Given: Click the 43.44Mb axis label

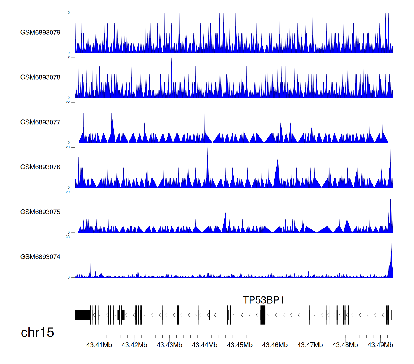Looking at the screenshot, I should point(205,345).
